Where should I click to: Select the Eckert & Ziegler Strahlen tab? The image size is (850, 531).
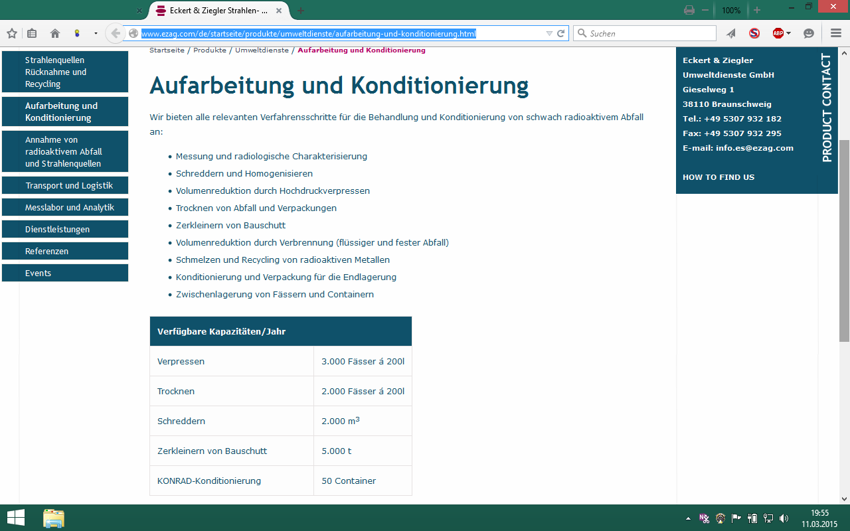click(x=218, y=11)
